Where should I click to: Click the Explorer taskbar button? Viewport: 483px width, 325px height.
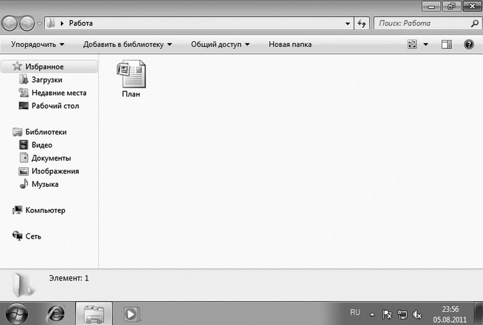pos(94,314)
